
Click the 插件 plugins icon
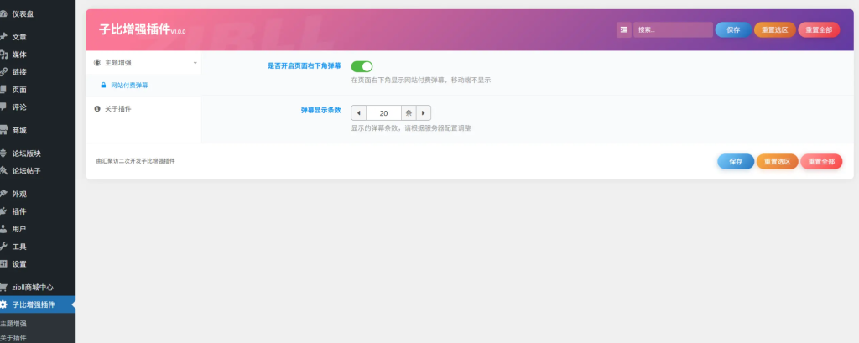[x=4, y=211]
